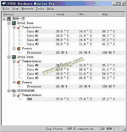This screenshot has height=132, width=127.
Task: Click the Min column header
Action: click(89, 14)
